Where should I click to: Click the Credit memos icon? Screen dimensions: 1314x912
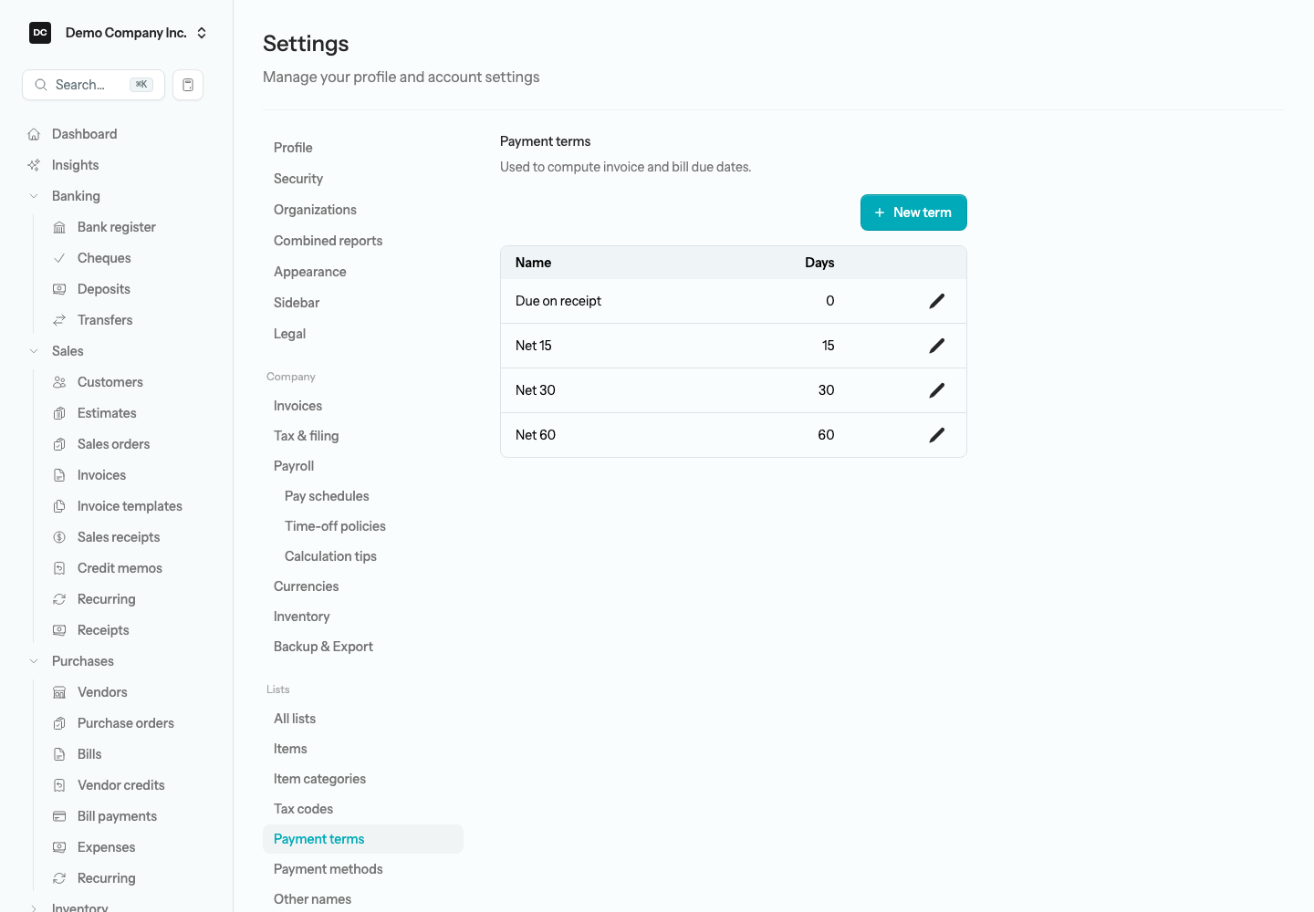[x=59, y=568]
